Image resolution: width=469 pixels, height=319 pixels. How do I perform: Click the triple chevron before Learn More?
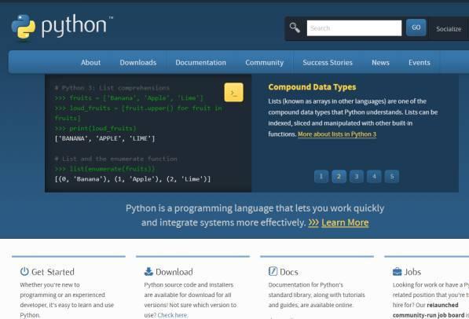coord(313,222)
